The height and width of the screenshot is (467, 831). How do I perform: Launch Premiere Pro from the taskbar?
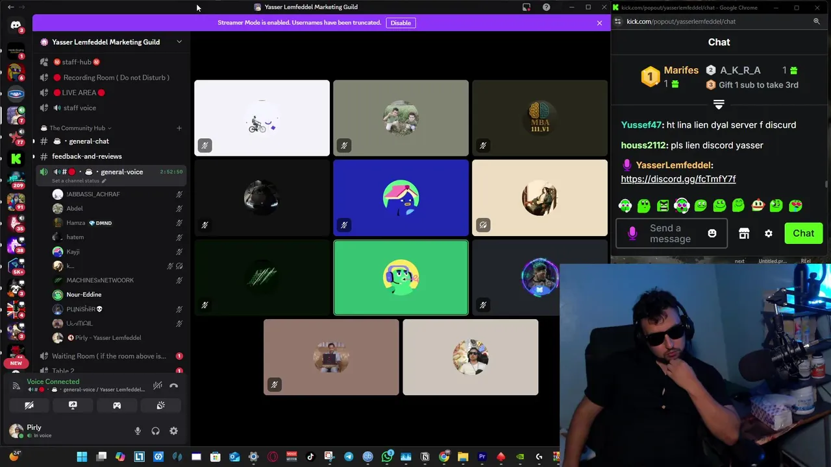pos(482,457)
